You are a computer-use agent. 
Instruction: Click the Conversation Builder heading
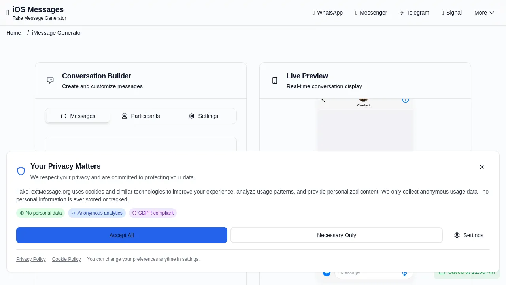pyautogui.click(x=96, y=76)
